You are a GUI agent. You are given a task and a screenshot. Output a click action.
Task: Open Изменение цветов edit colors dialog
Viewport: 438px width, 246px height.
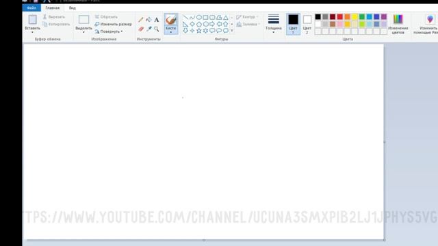pos(398,25)
